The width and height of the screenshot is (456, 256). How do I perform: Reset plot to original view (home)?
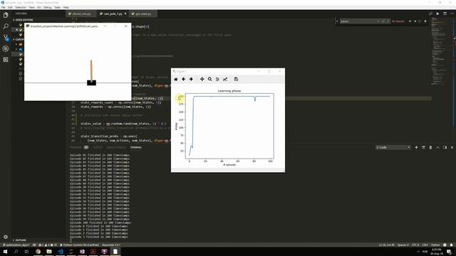176,79
